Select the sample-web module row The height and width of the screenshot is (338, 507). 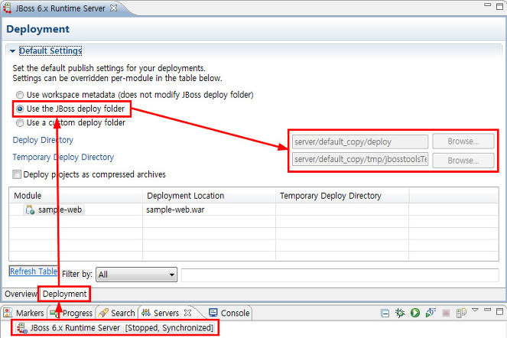[254, 210]
